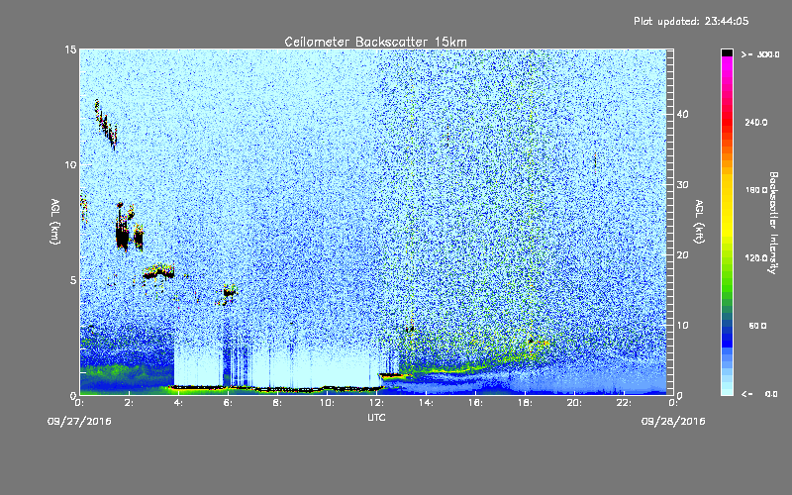Click the 2: hour tick label
Viewport: 792px width, 495px height.
point(129,403)
